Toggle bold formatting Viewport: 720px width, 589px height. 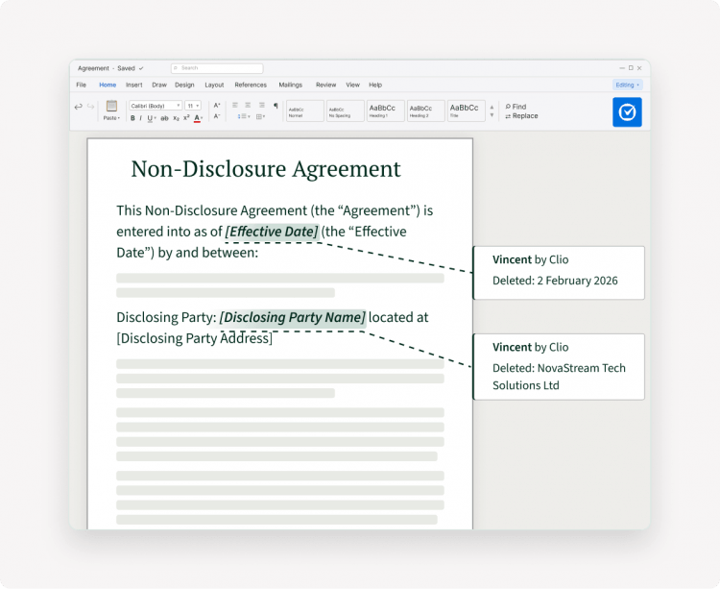click(x=132, y=118)
